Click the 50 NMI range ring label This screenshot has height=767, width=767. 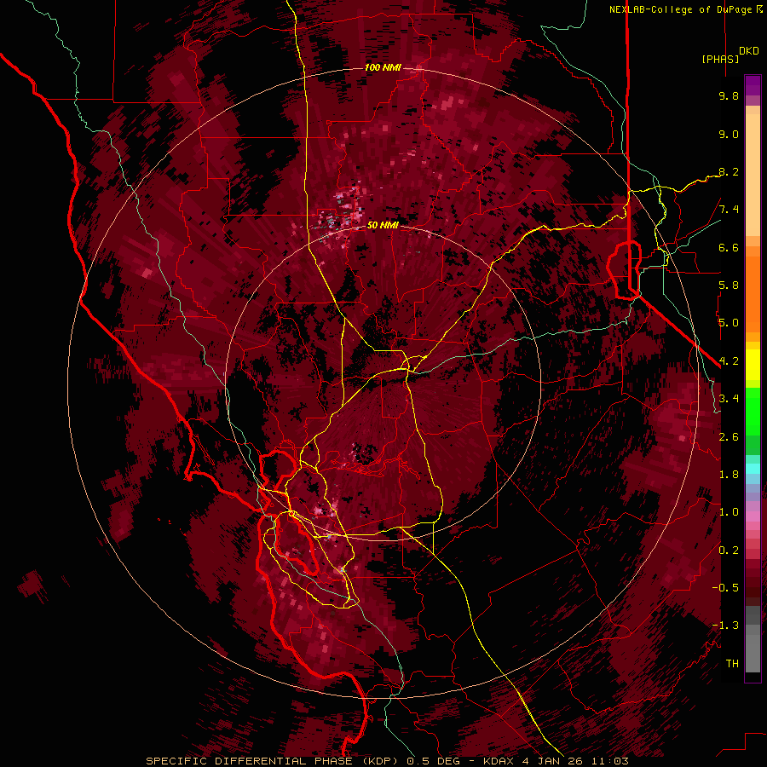click(383, 225)
